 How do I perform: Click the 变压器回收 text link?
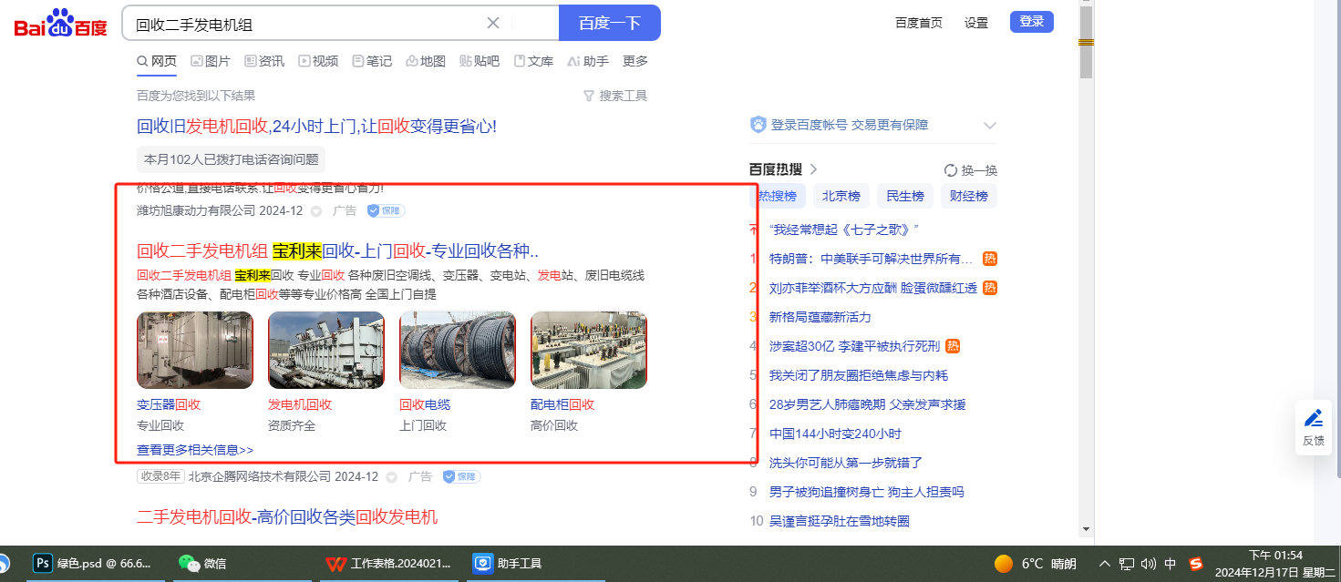click(169, 404)
